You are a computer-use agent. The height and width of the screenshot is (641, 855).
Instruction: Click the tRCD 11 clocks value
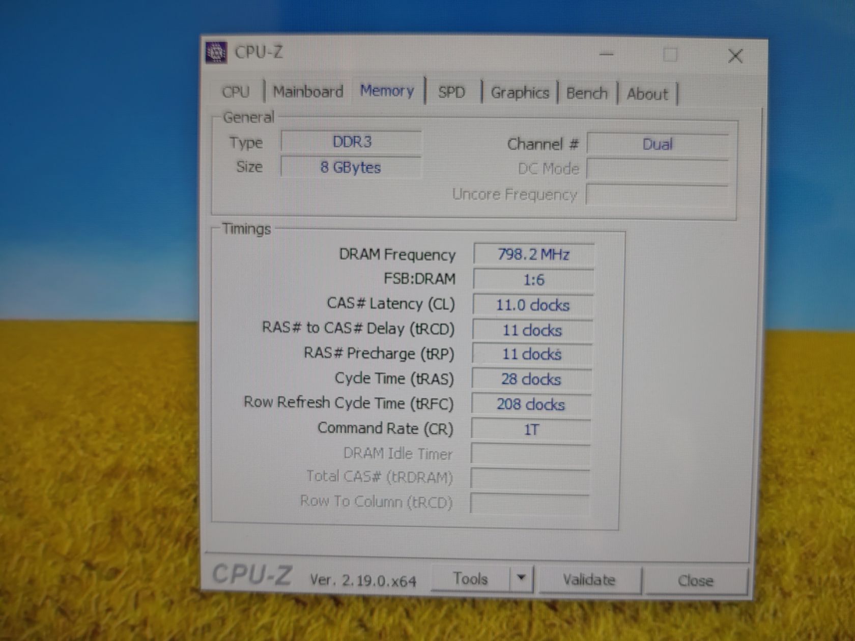(x=532, y=330)
